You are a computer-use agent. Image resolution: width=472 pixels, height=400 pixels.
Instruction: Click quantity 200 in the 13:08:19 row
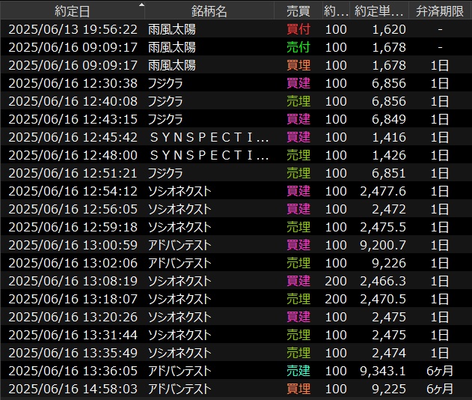pyautogui.click(x=336, y=281)
